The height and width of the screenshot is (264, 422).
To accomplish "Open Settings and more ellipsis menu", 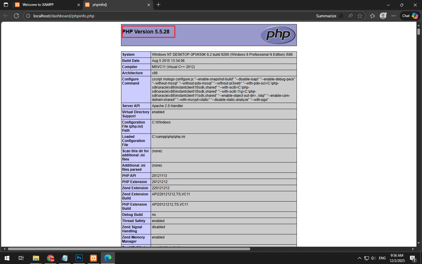I will pos(394,16).
